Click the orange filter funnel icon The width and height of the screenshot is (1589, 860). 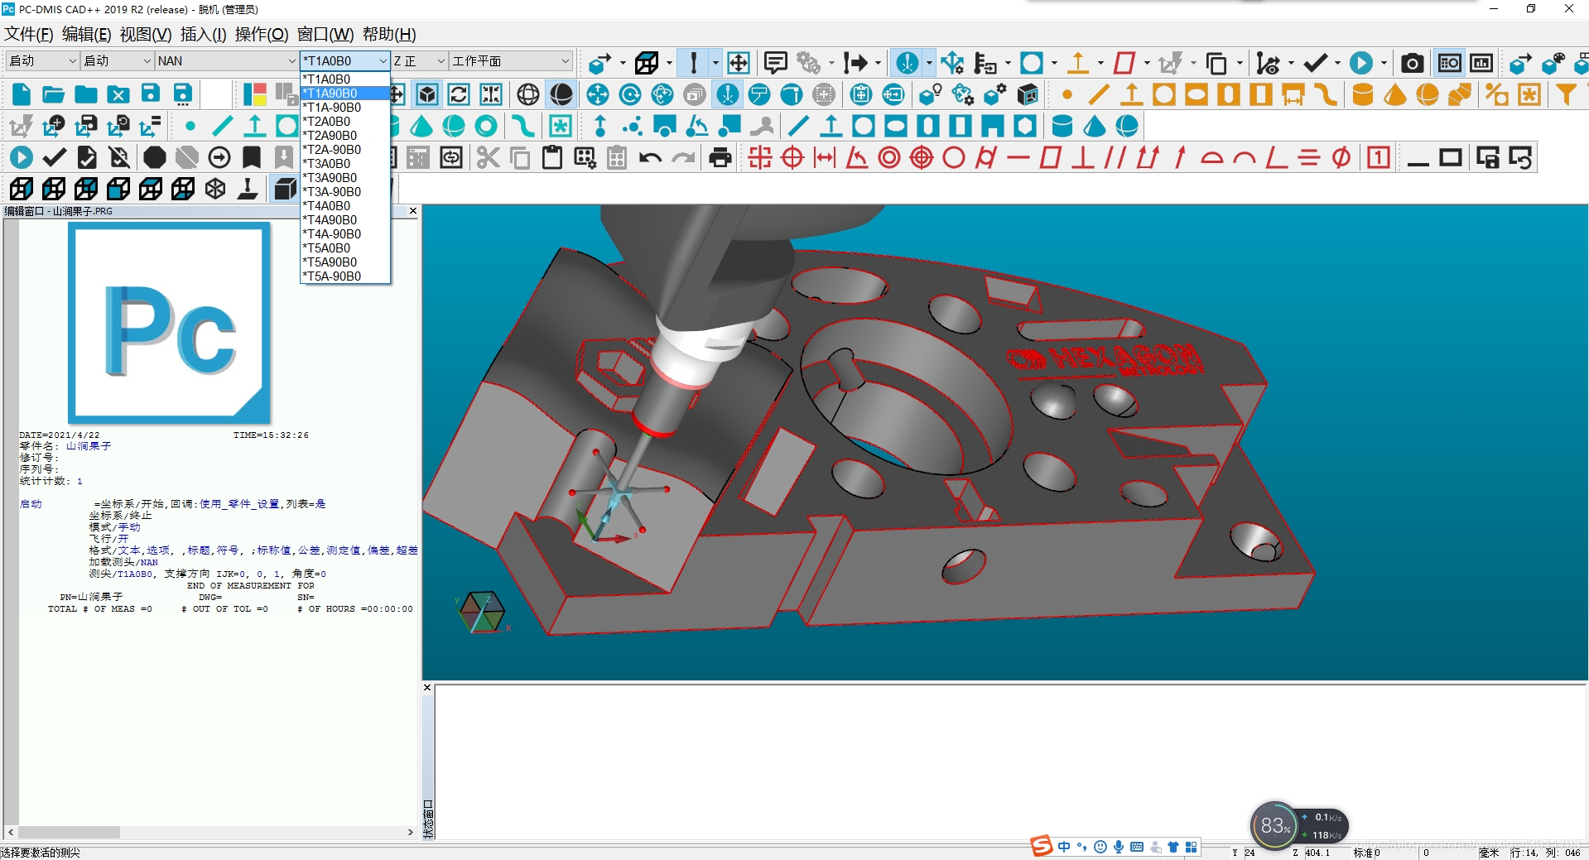(1566, 94)
